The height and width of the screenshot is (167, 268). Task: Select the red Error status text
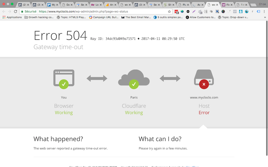click(204, 113)
